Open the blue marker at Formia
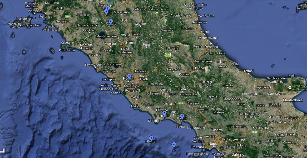 click(182, 117)
